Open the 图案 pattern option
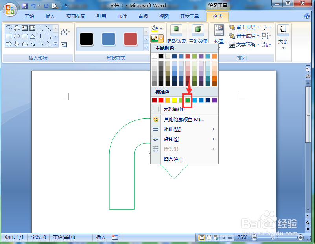 pyautogui.click(x=184, y=159)
